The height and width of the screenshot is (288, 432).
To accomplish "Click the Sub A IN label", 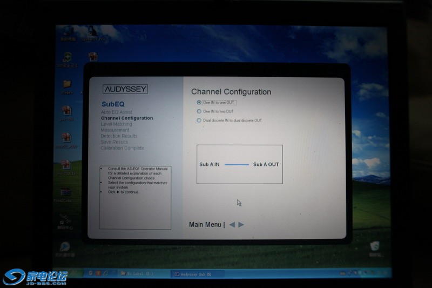I will click(210, 164).
